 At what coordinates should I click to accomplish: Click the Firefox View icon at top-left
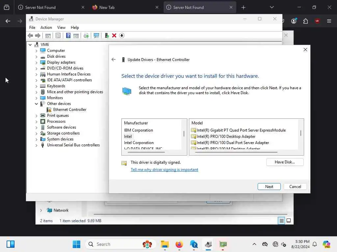point(7,7)
